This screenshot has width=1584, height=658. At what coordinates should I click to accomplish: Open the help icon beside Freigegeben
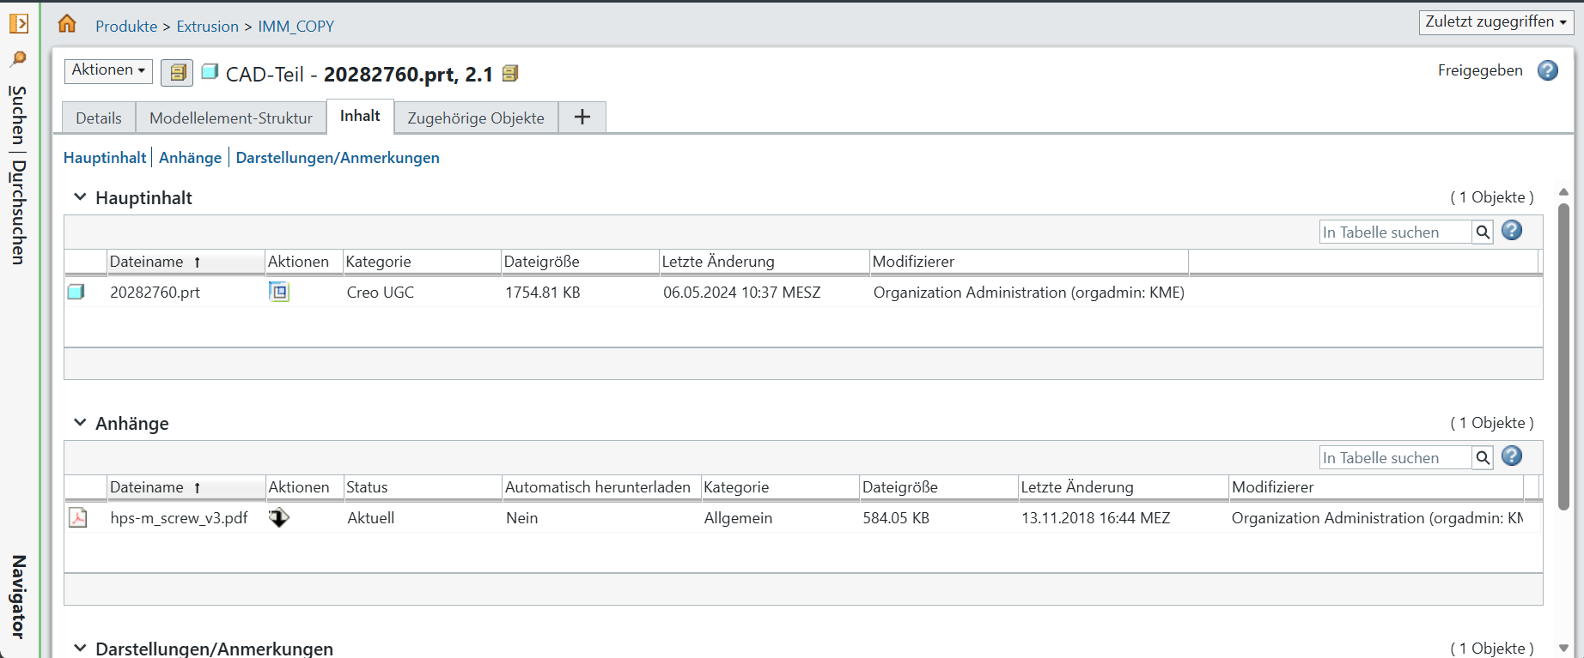tap(1547, 70)
